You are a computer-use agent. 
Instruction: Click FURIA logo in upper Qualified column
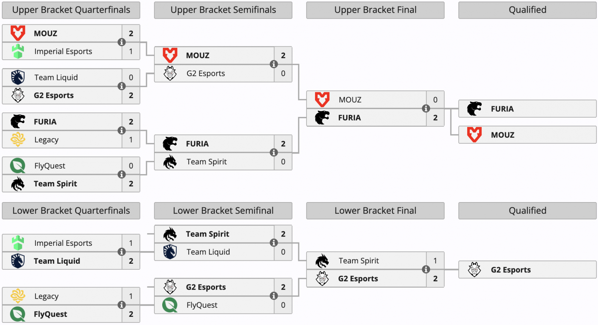(x=474, y=109)
